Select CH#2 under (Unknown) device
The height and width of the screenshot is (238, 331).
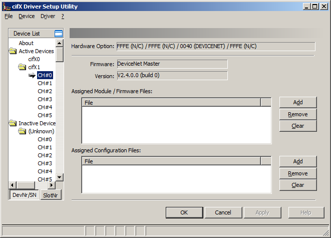point(45,155)
